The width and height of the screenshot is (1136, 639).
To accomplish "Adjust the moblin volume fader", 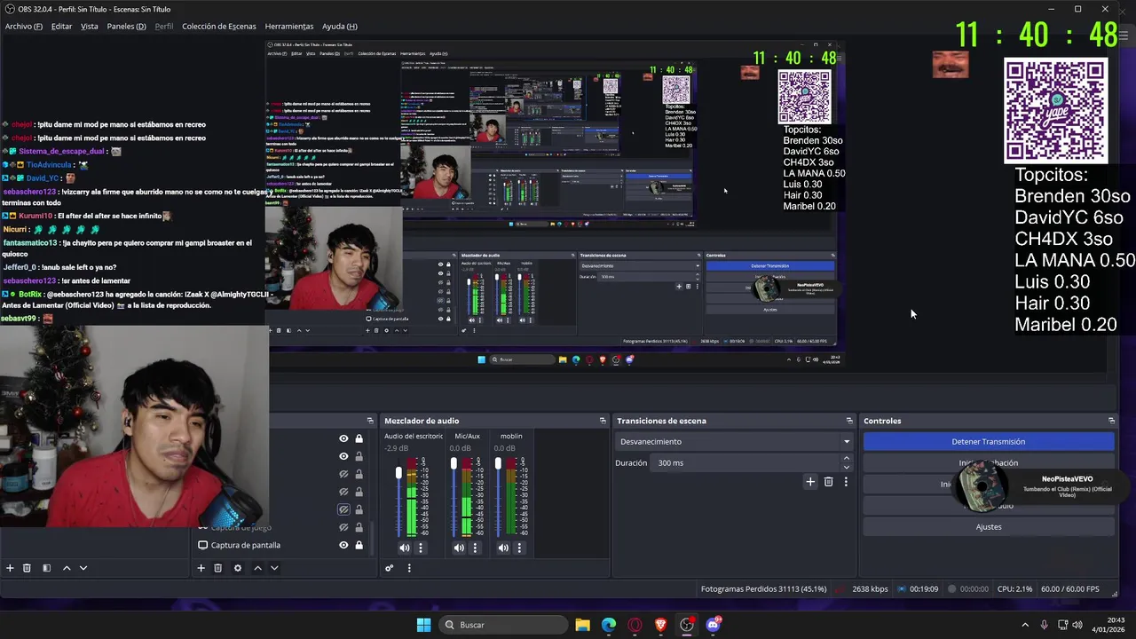I will 498,463.
